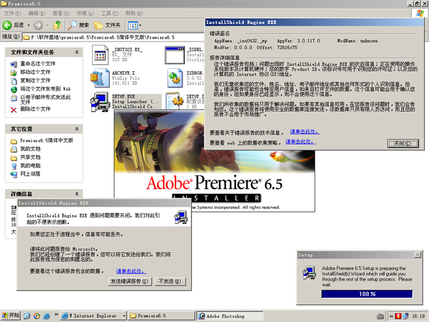
Task: Click the 开始 Start button
Action: tap(11, 316)
